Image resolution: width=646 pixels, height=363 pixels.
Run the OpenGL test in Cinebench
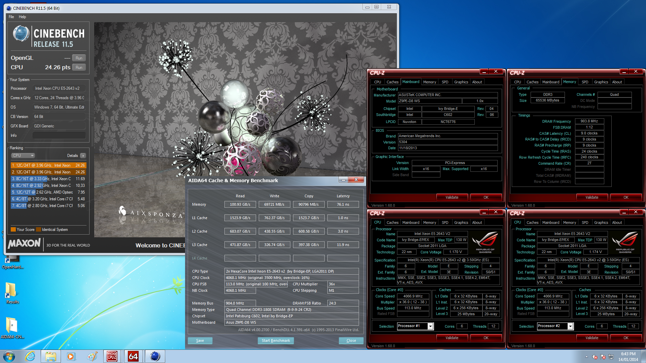(x=79, y=58)
